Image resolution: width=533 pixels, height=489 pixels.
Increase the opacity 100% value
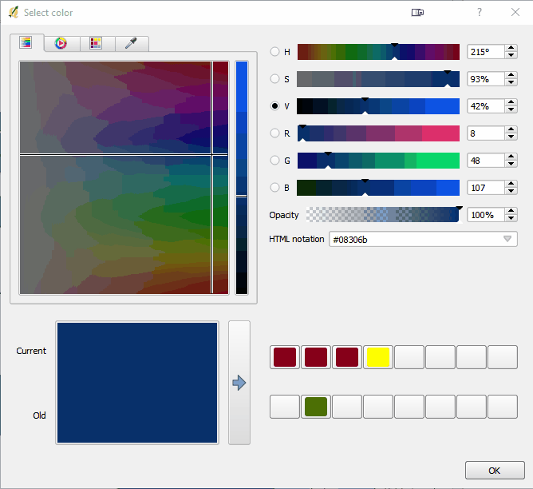[x=511, y=211]
